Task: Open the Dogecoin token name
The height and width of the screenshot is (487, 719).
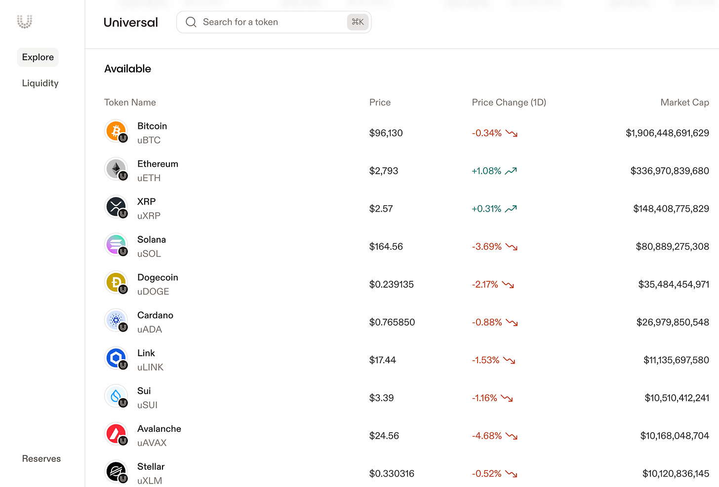Action: (158, 277)
